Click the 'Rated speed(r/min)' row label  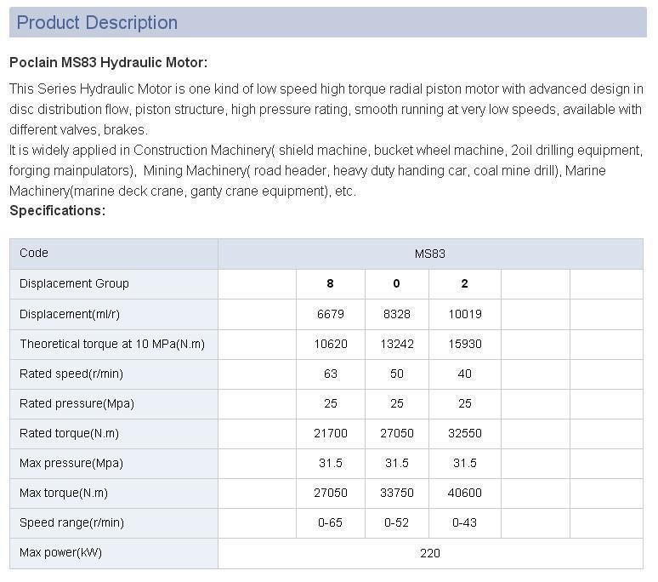tap(71, 374)
